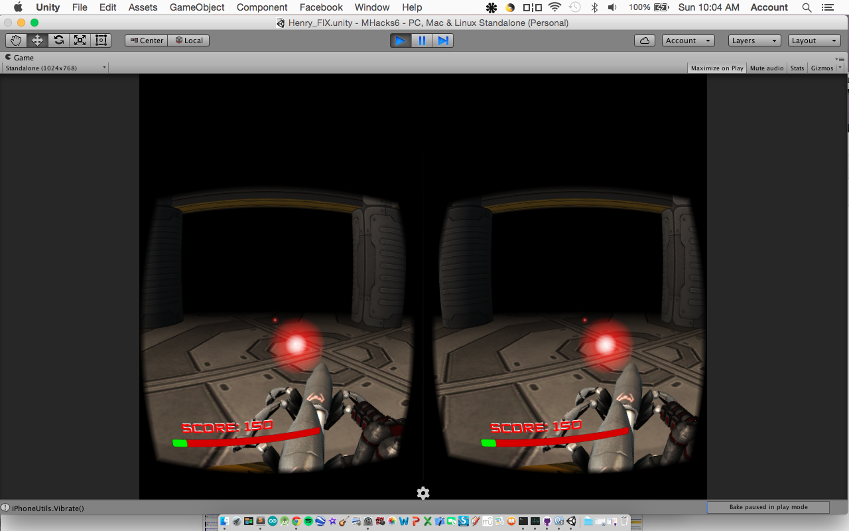
Task: Select the Scale tool
Action: click(x=80, y=40)
